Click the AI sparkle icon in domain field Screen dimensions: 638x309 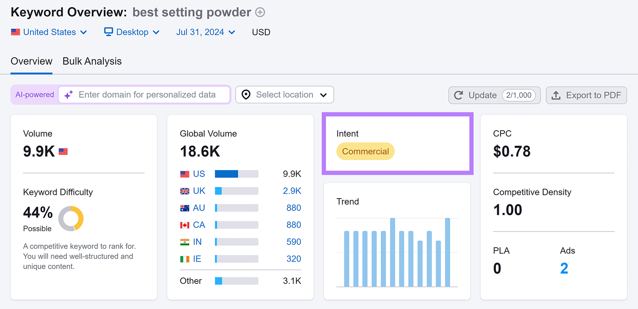[x=69, y=95]
